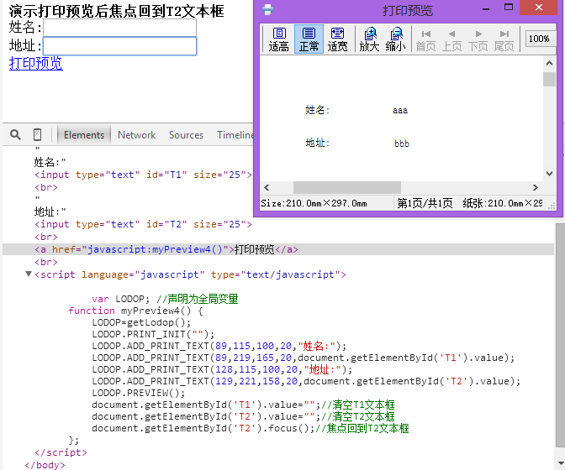Click the 打印预览 hyperlink on page
Screen dimensions: 565x470
coord(35,63)
